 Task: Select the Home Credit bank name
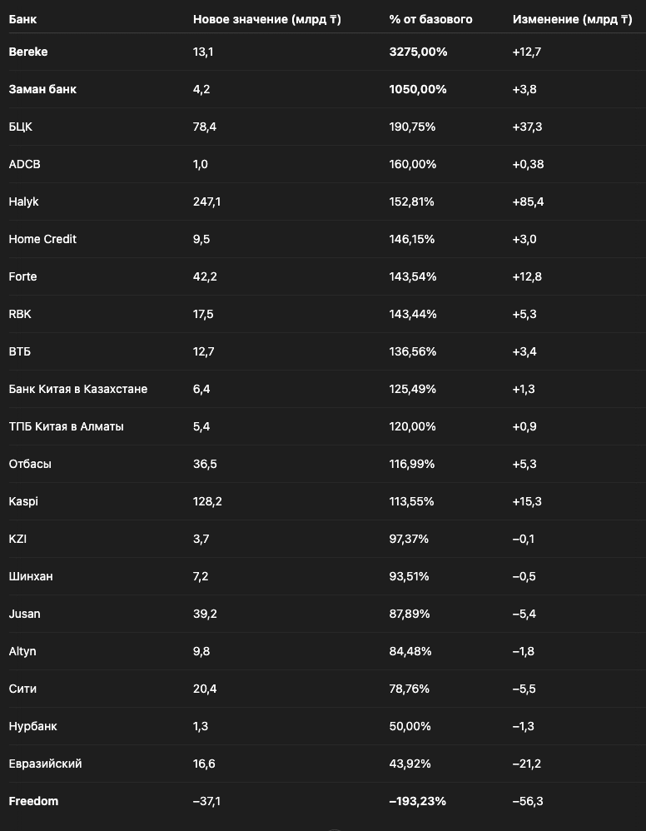coord(42,239)
